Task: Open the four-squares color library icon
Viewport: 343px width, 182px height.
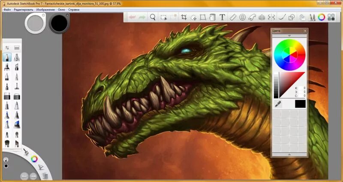Action: (x=331, y=17)
